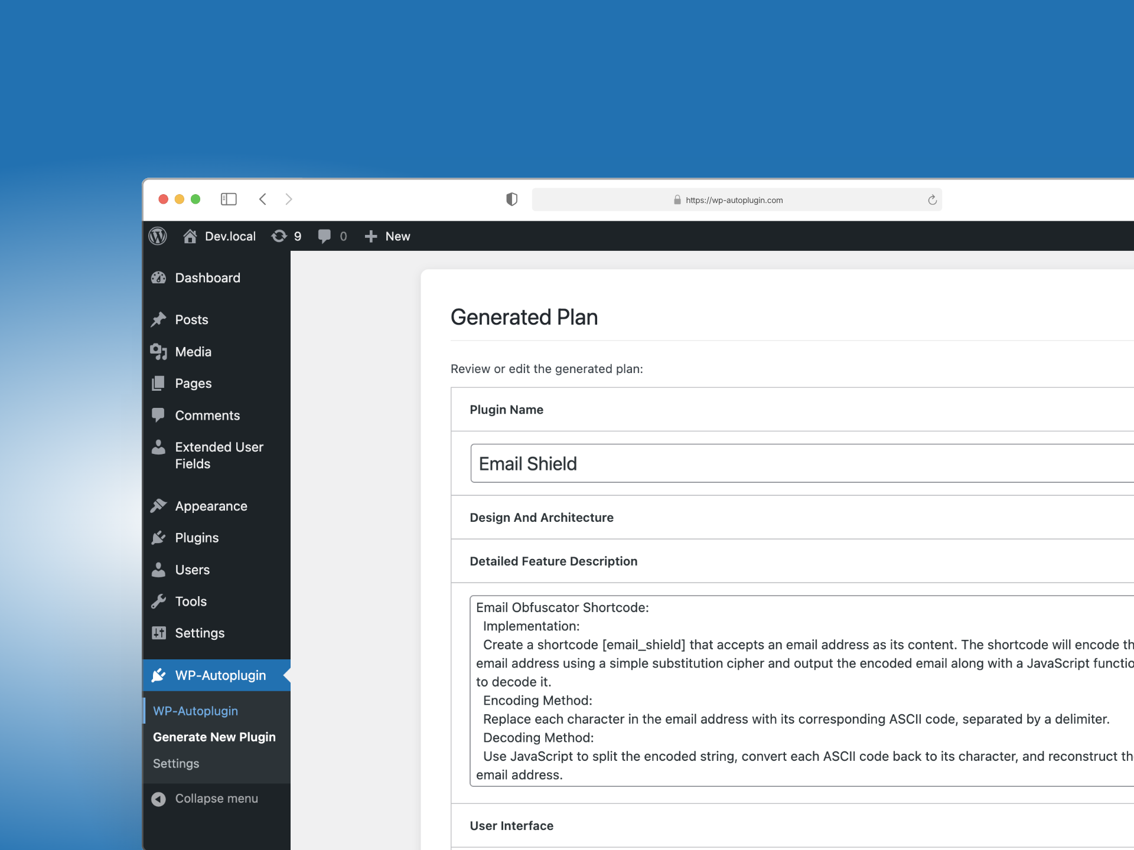Screen dimensions: 1134x850
Task: Click the updates icon showing 9
Action: pyautogui.click(x=286, y=236)
